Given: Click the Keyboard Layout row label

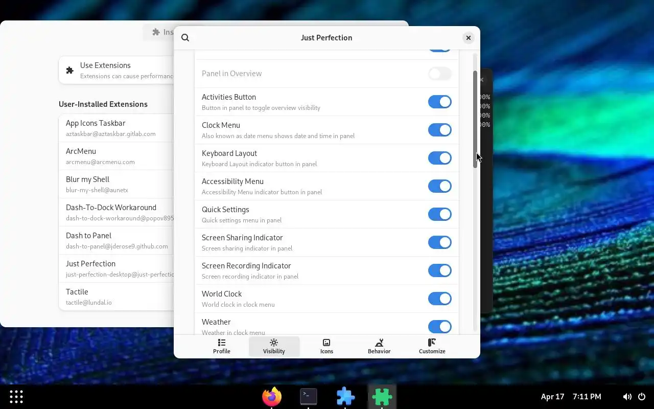Looking at the screenshot, I should (x=229, y=153).
